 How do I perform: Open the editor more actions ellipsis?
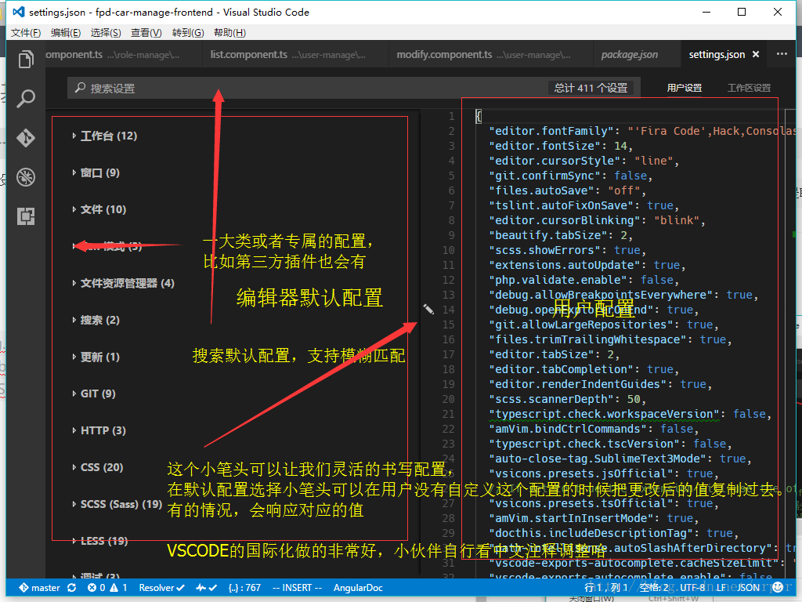pos(782,54)
